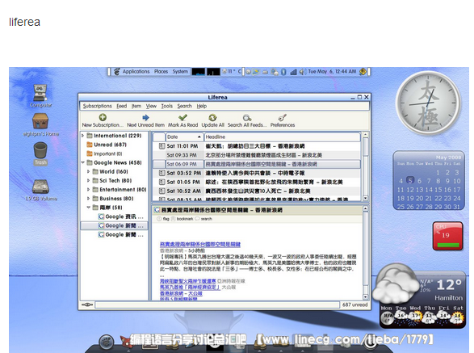Open the Tools menu
This screenshot has width=474, height=353.
[167, 106]
